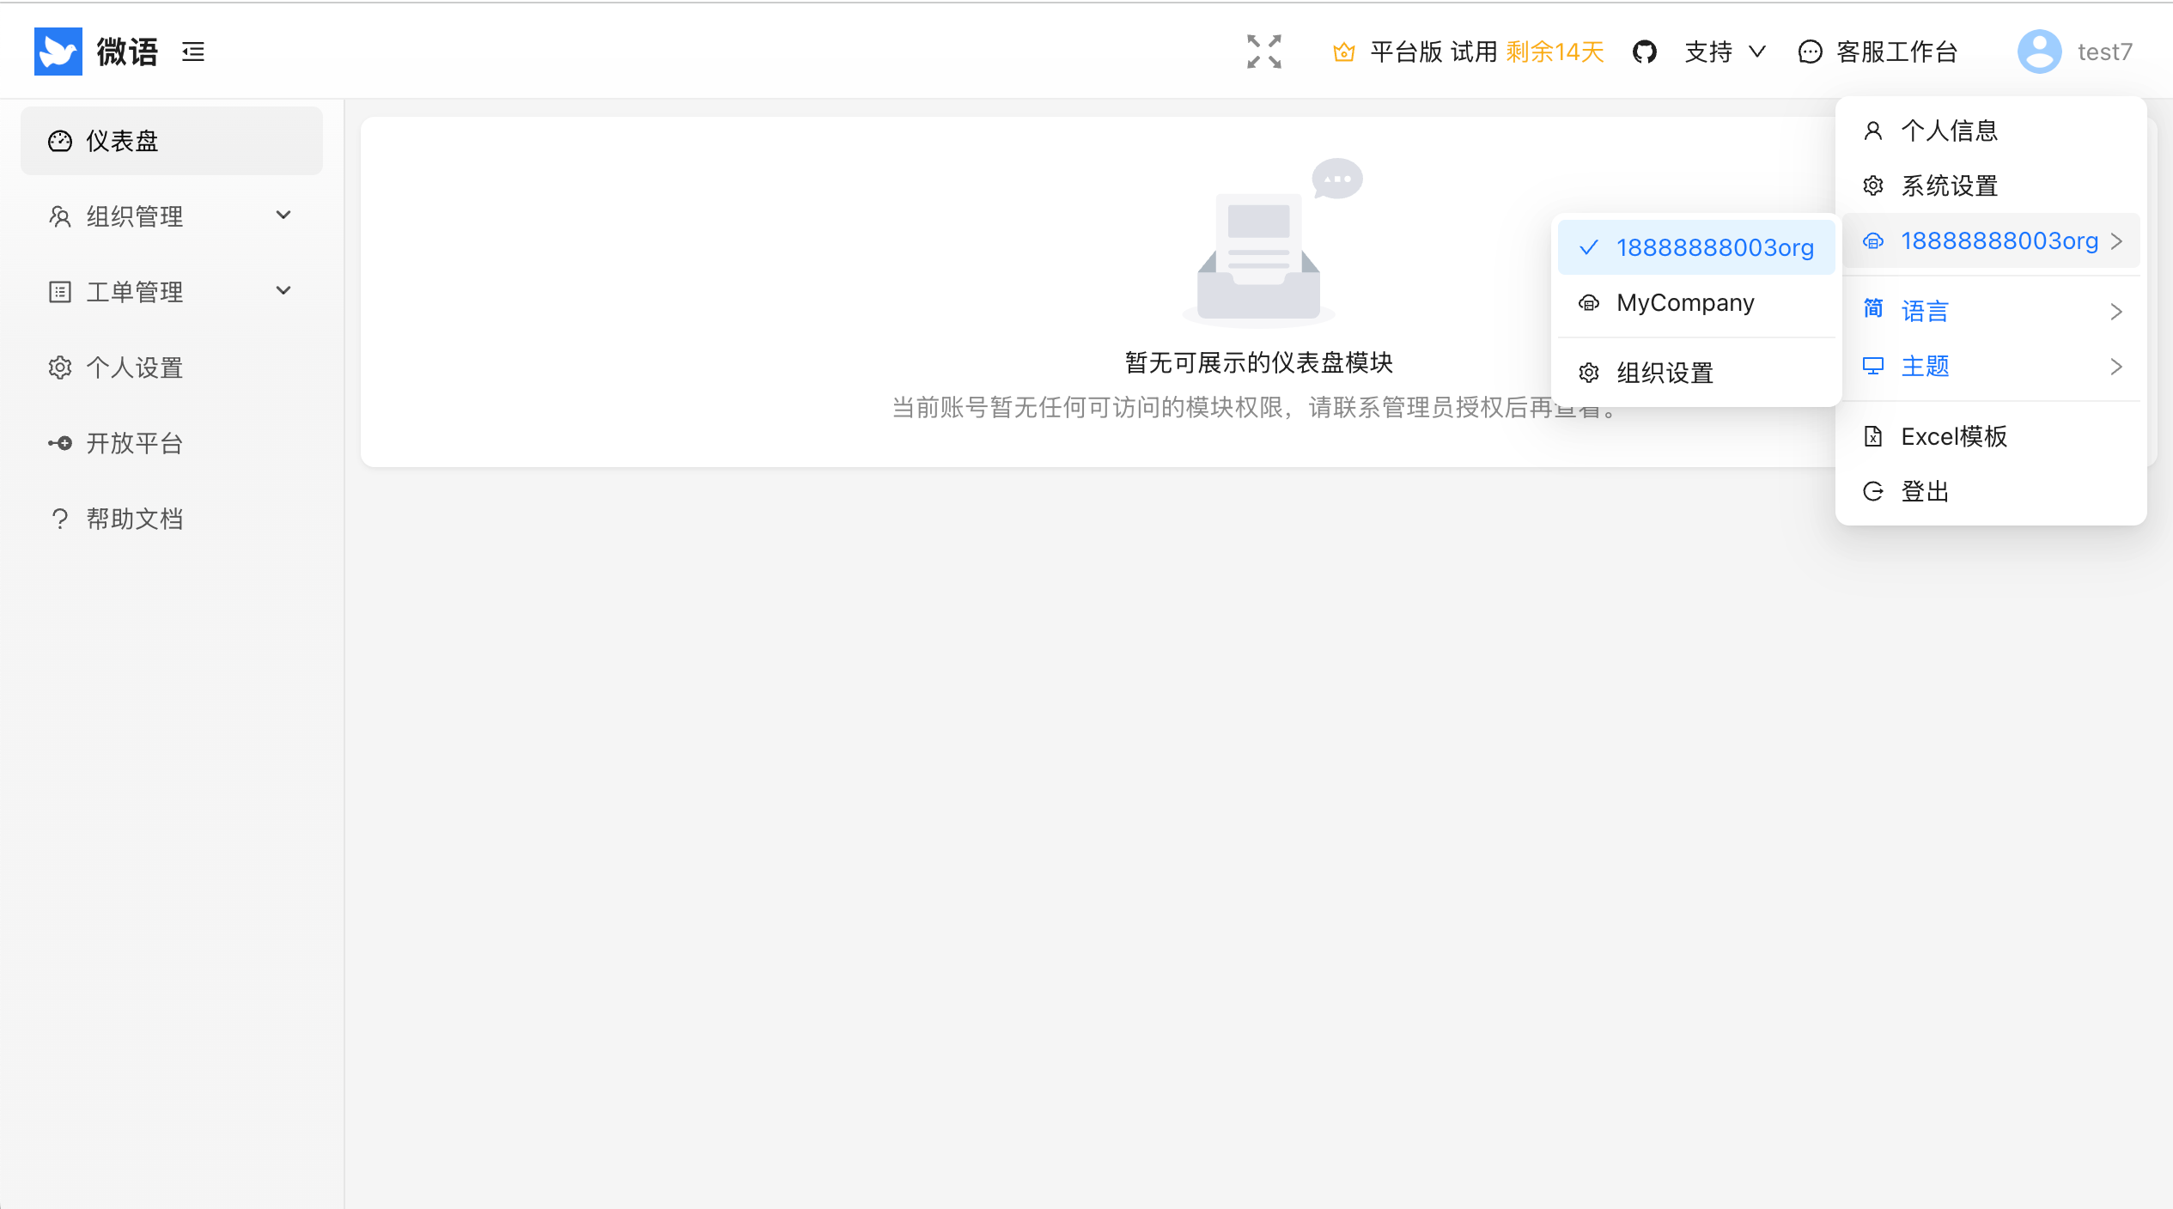Click the 微语 bird logo
2173x1209 pixels.
point(58,52)
